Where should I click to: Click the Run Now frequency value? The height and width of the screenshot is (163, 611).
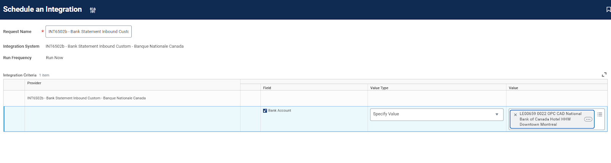pyautogui.click(x=55, y=58)
